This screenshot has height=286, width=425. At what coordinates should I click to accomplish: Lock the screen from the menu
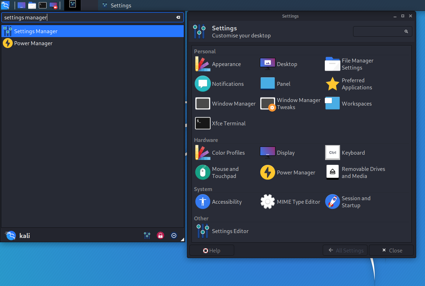point(160,235)
